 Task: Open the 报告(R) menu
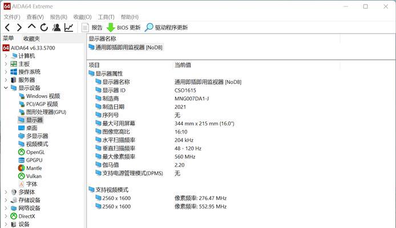point(59,17)
